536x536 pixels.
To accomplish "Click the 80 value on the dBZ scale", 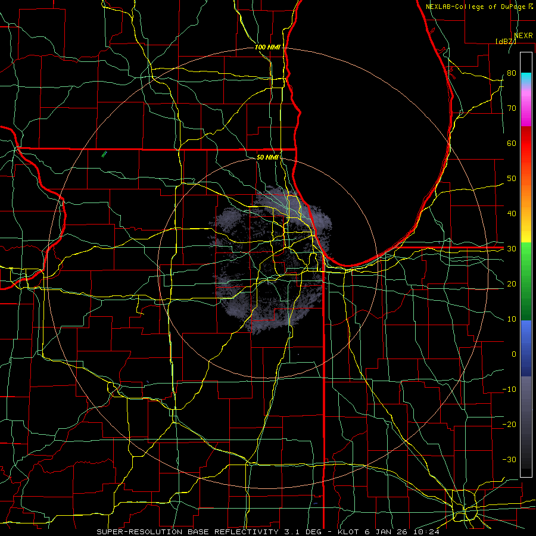I will point(512,73).
